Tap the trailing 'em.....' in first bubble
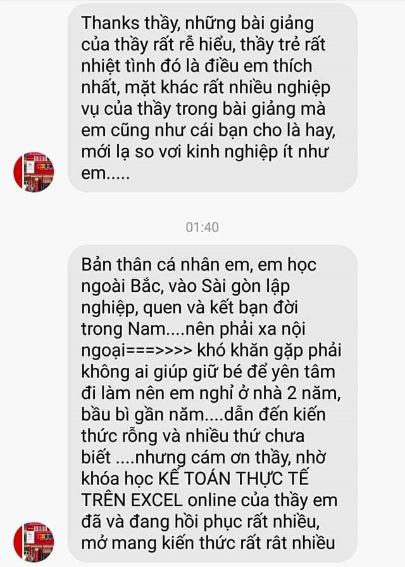 click(105, 174)
